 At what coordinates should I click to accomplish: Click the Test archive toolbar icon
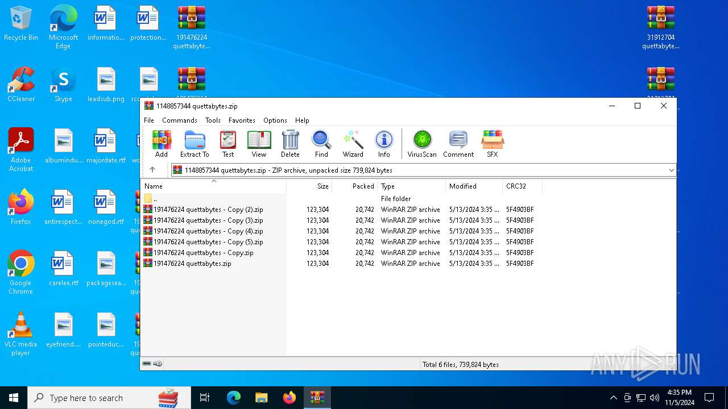click(228, 144)
